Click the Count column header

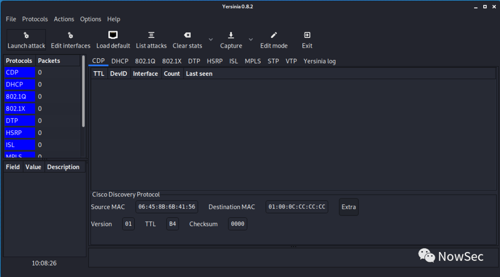[172, 74]
